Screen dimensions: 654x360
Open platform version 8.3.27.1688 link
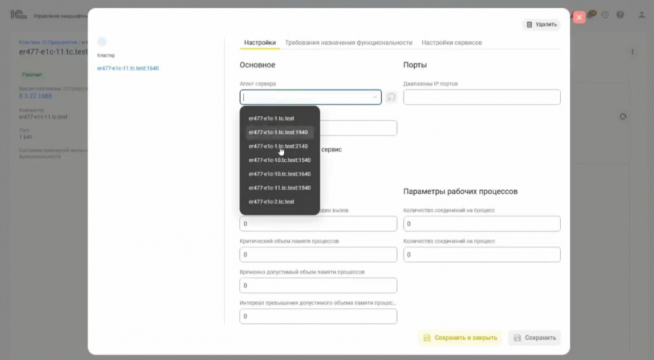36,96
